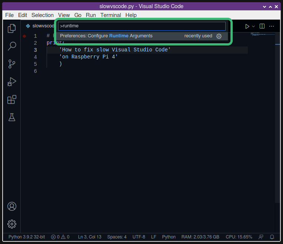Open More Actions ellipsis menu
Screen dimensions: 283x244
272,26
